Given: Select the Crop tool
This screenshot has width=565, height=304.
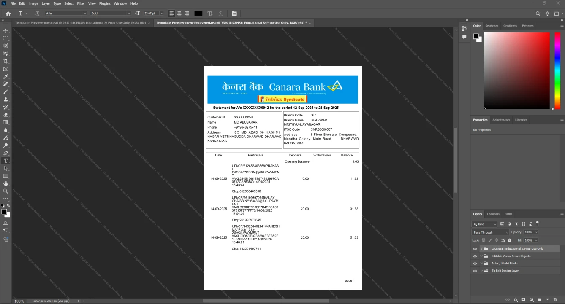Looking at the screenshot, I should tap(6, 61).
